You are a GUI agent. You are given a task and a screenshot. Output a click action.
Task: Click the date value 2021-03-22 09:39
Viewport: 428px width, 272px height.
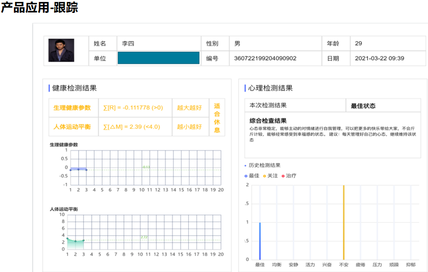379,58
